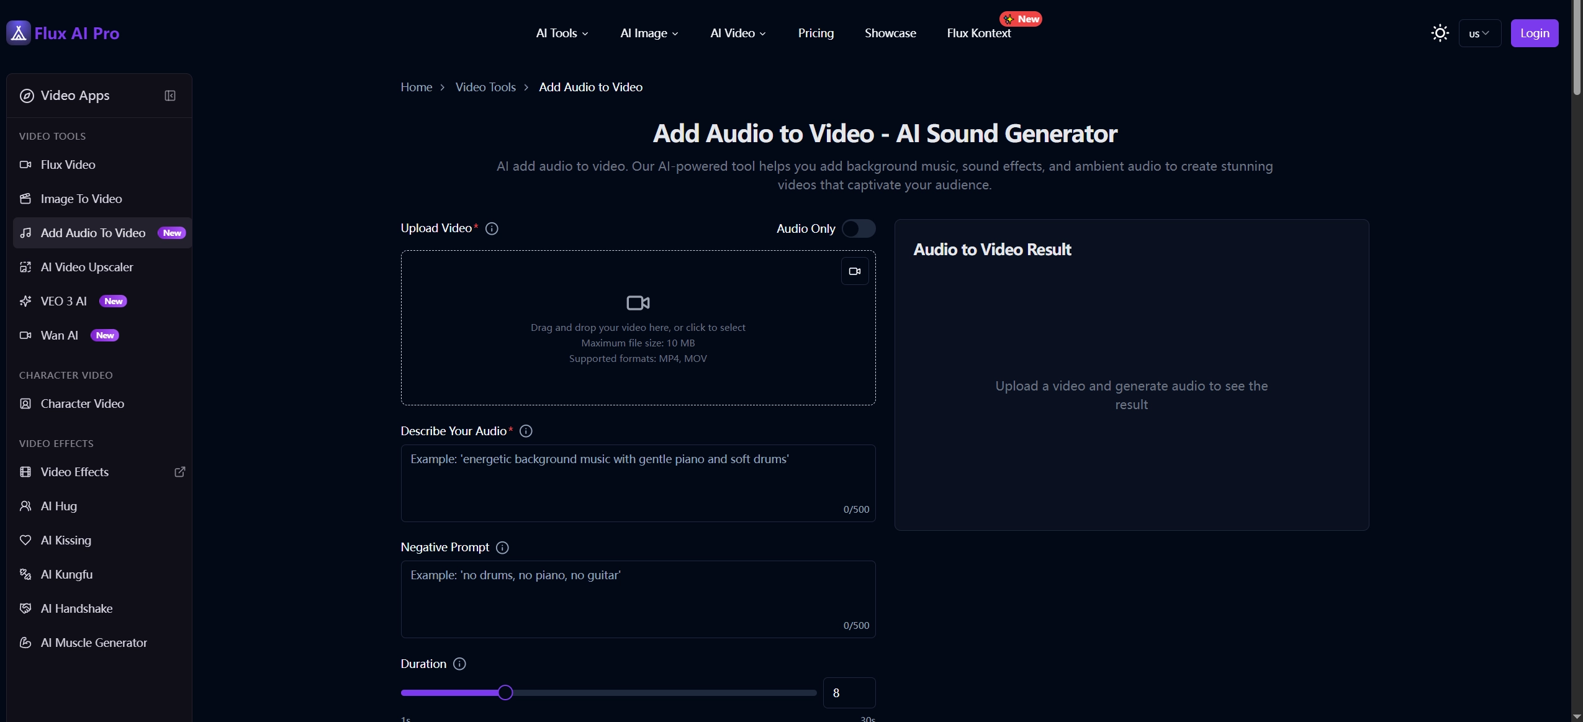1583x722 pixels.
Task: Expand the AI Image menu
Action: tap(648, 33)
